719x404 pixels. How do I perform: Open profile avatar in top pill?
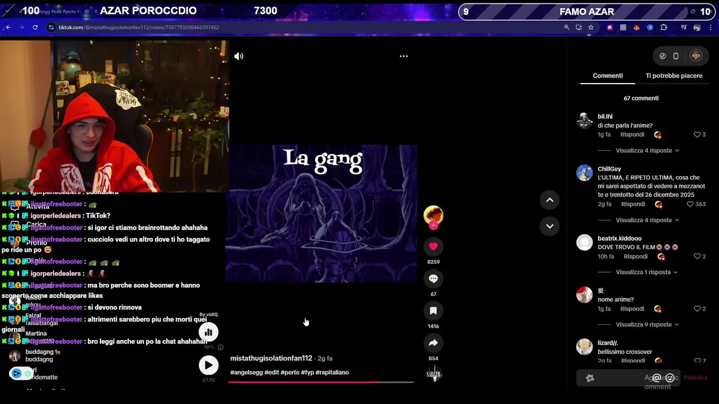click(696, 56)
